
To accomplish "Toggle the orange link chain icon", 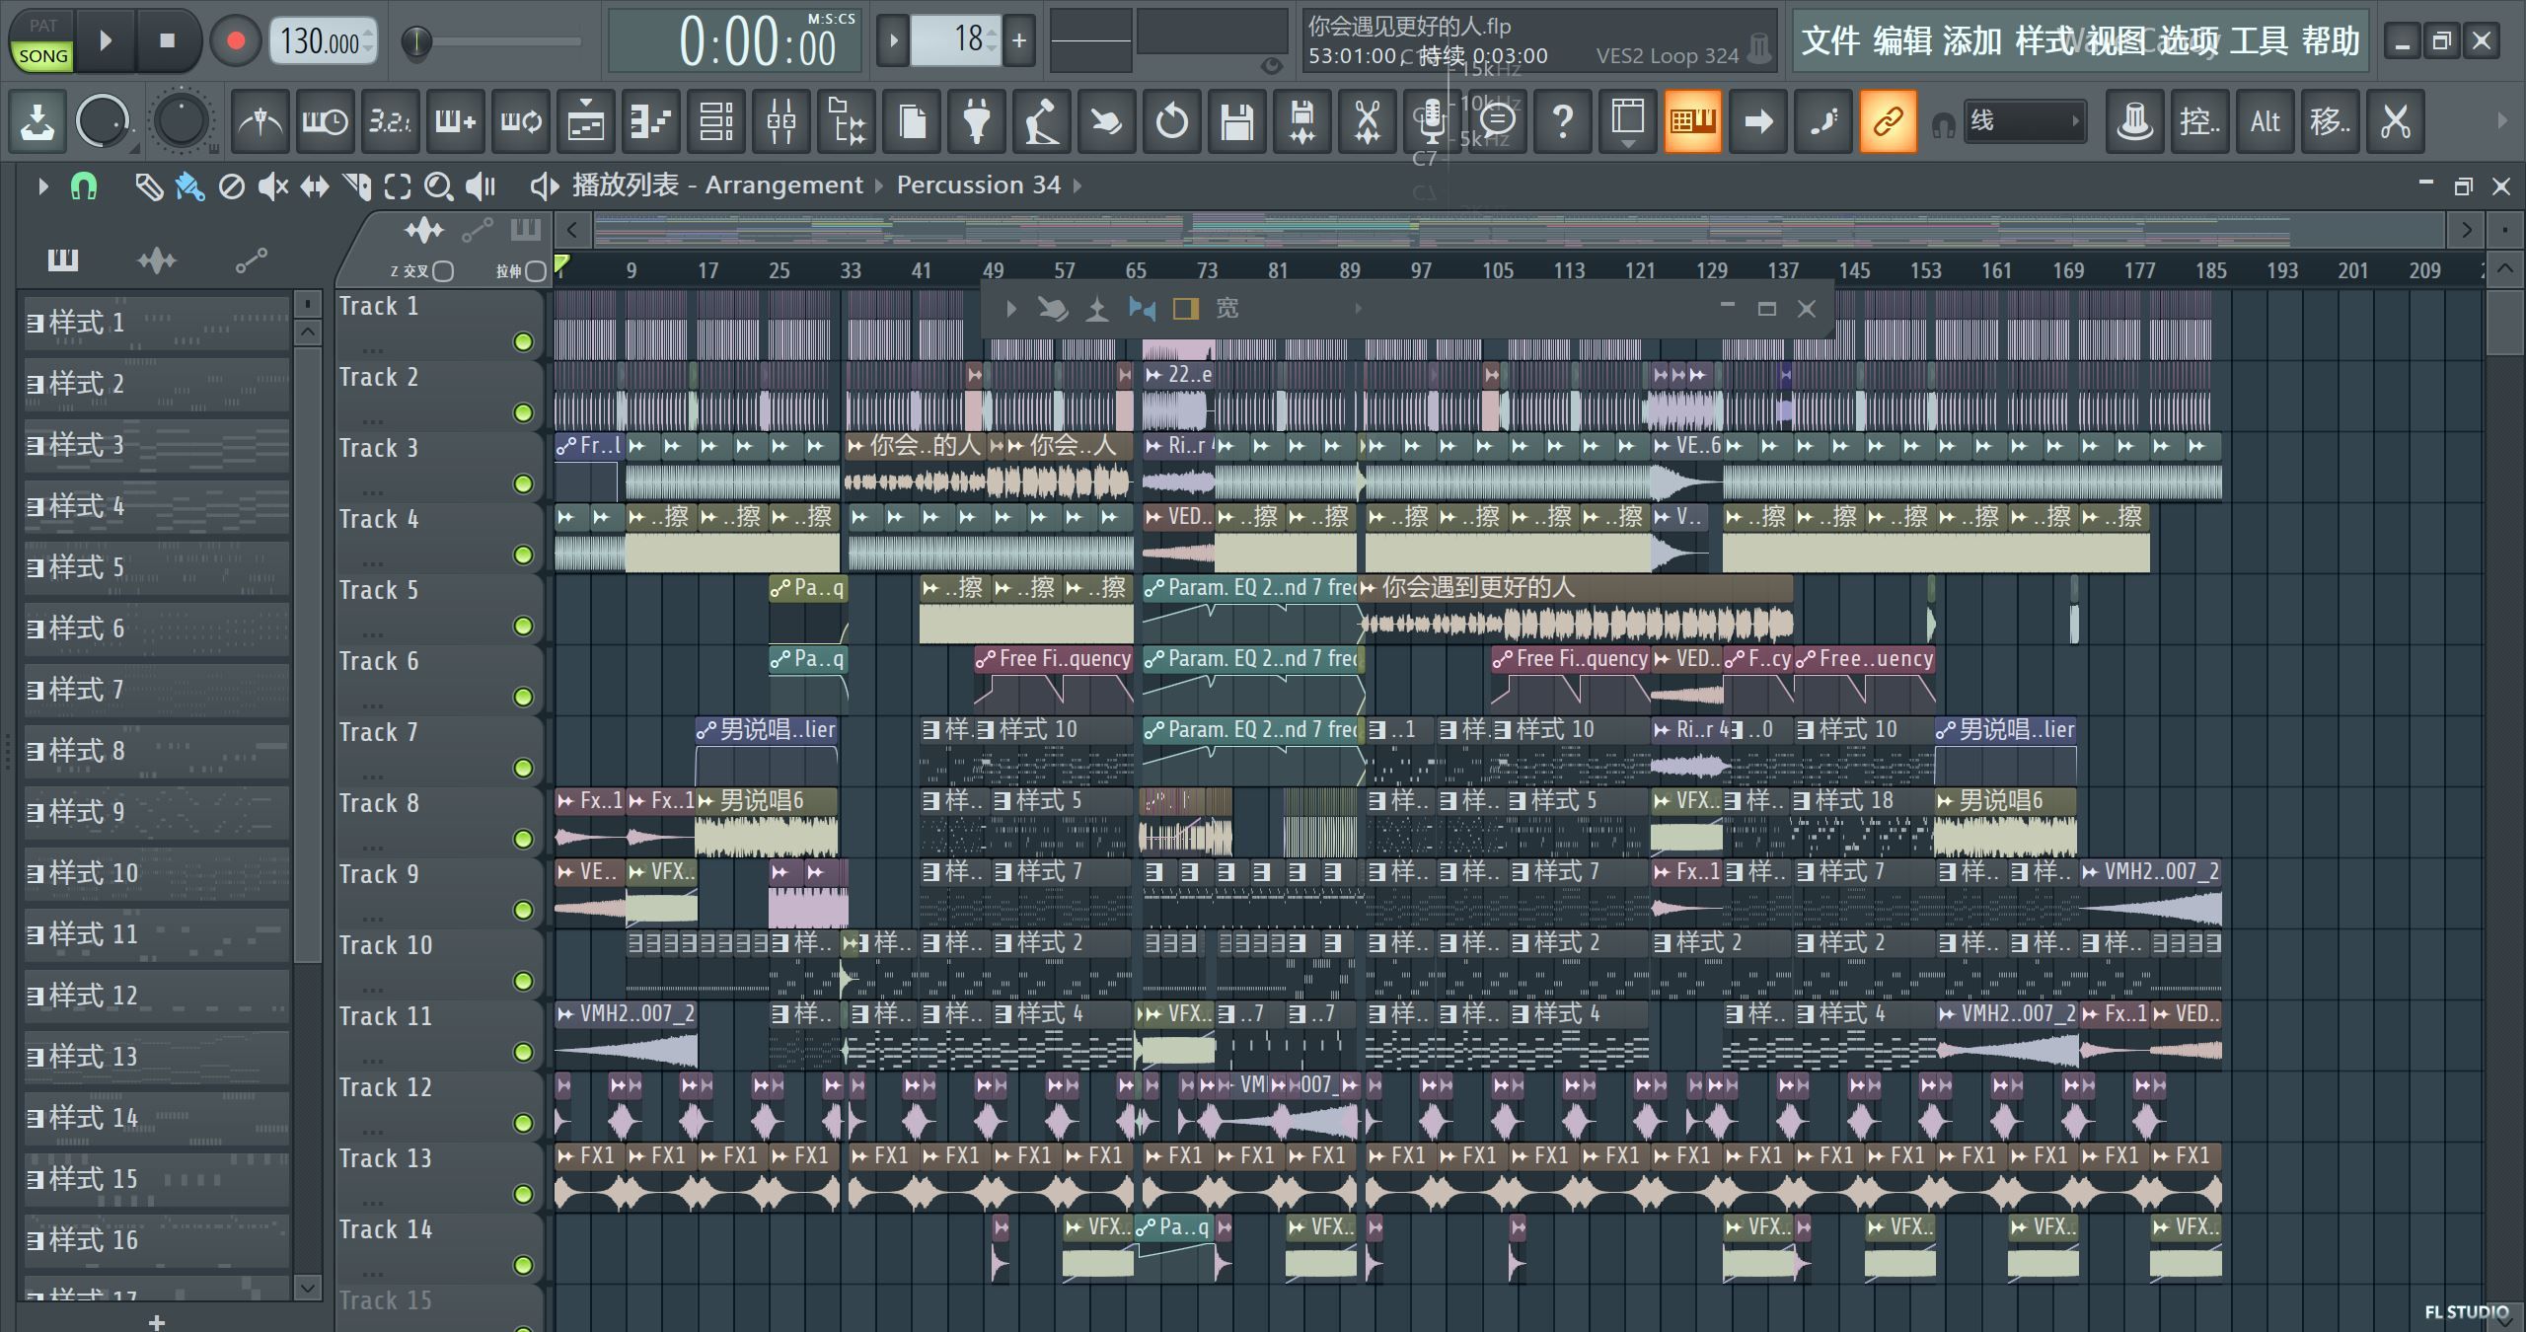I will pos(1889,121).
